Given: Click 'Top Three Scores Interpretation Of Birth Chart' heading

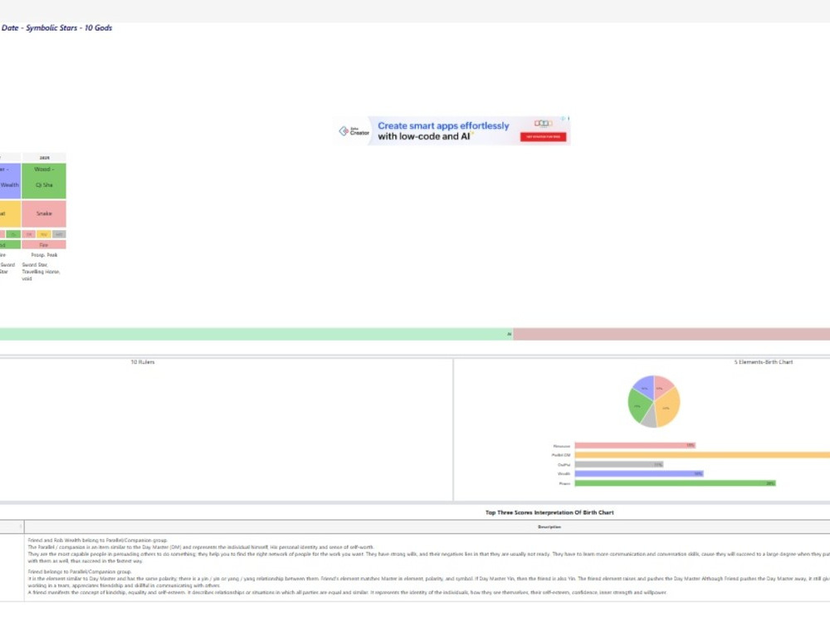Looking at the screenshot, I should [549, 513].
